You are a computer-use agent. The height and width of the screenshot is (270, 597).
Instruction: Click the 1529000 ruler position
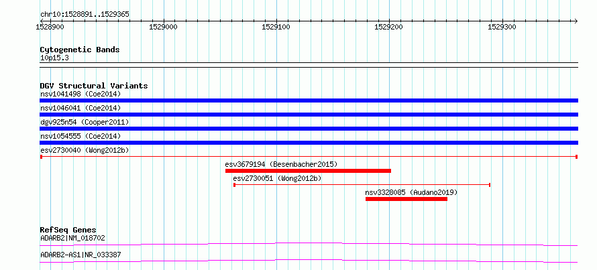click(x=164, y=27)
